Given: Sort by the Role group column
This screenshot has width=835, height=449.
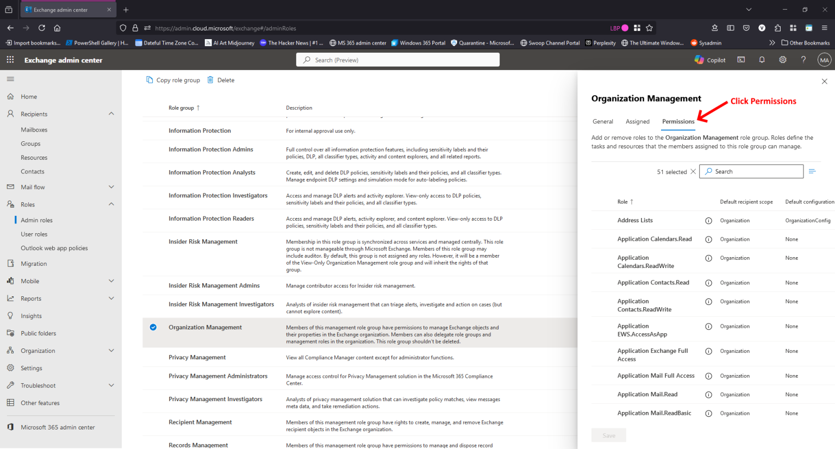Looking at the screenshot, I should 184,108.
